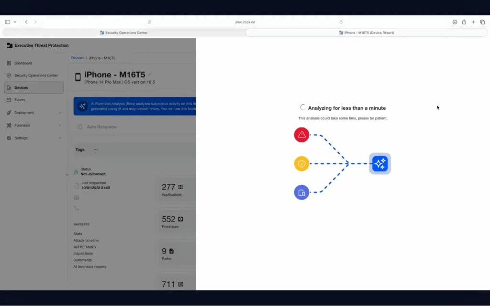Click the AI sparkle icon in the blue banner
The image size is (490, 307).
(x=82, y=106)
